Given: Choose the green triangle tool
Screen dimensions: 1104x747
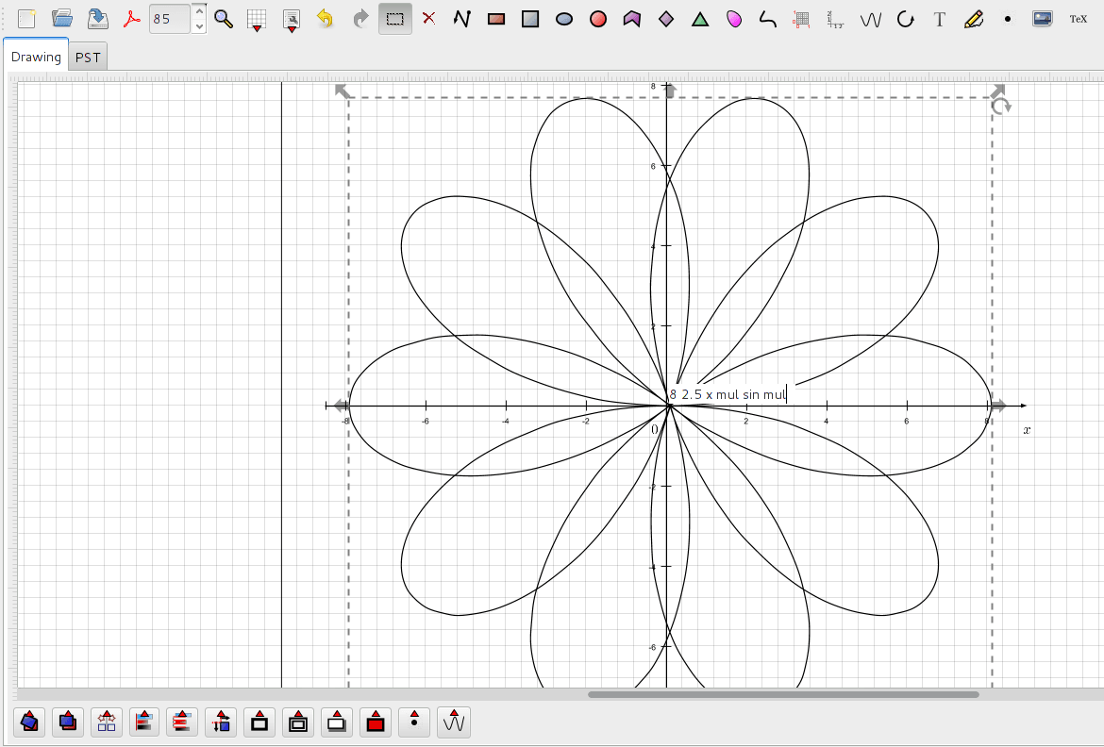Looking at the screenshot, I should pos(700,19).
